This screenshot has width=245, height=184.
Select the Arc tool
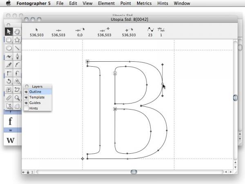[x=17, y=106]
